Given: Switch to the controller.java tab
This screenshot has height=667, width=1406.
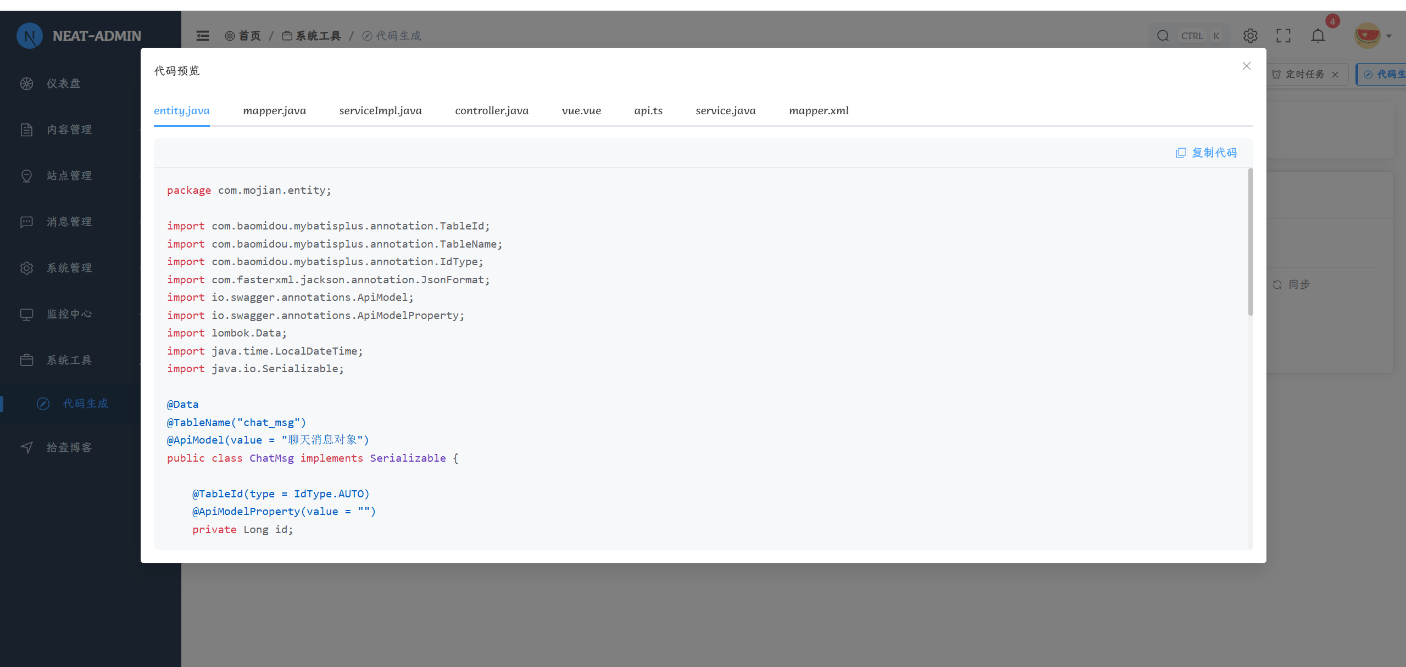Looking at the screenshot, I should pyautogui.click(x=491, y=110).
